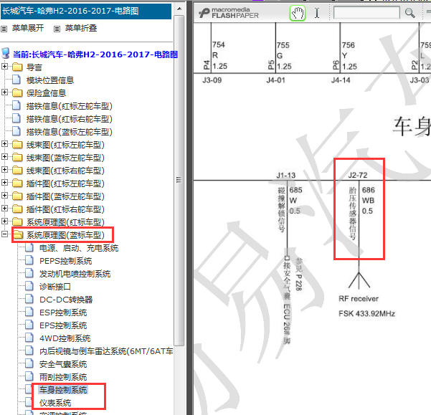Open 内后视镜与倒车雷达系统 diagram

coord(106,351)
